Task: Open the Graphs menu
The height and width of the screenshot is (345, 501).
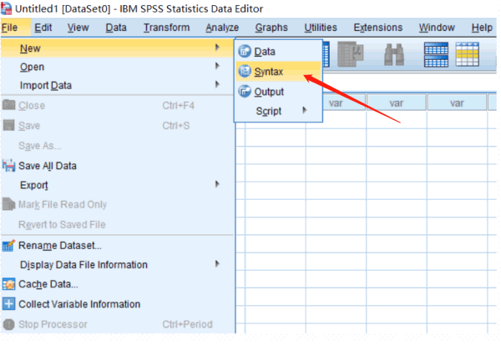Action: [271, 27]
